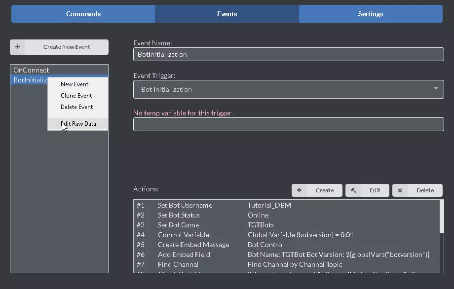Expand the Event Trigger dropdown arrow
Viewport: 454px width, 289px height.
click(436, 89)
